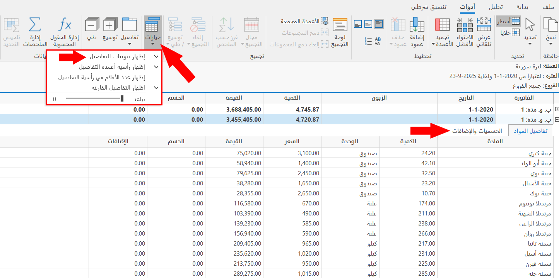Image resolution: width=559 pixels, height=278 pixels.
Task: Click the Add Column (إضافة عمود) icon
Action: point(417,25)
